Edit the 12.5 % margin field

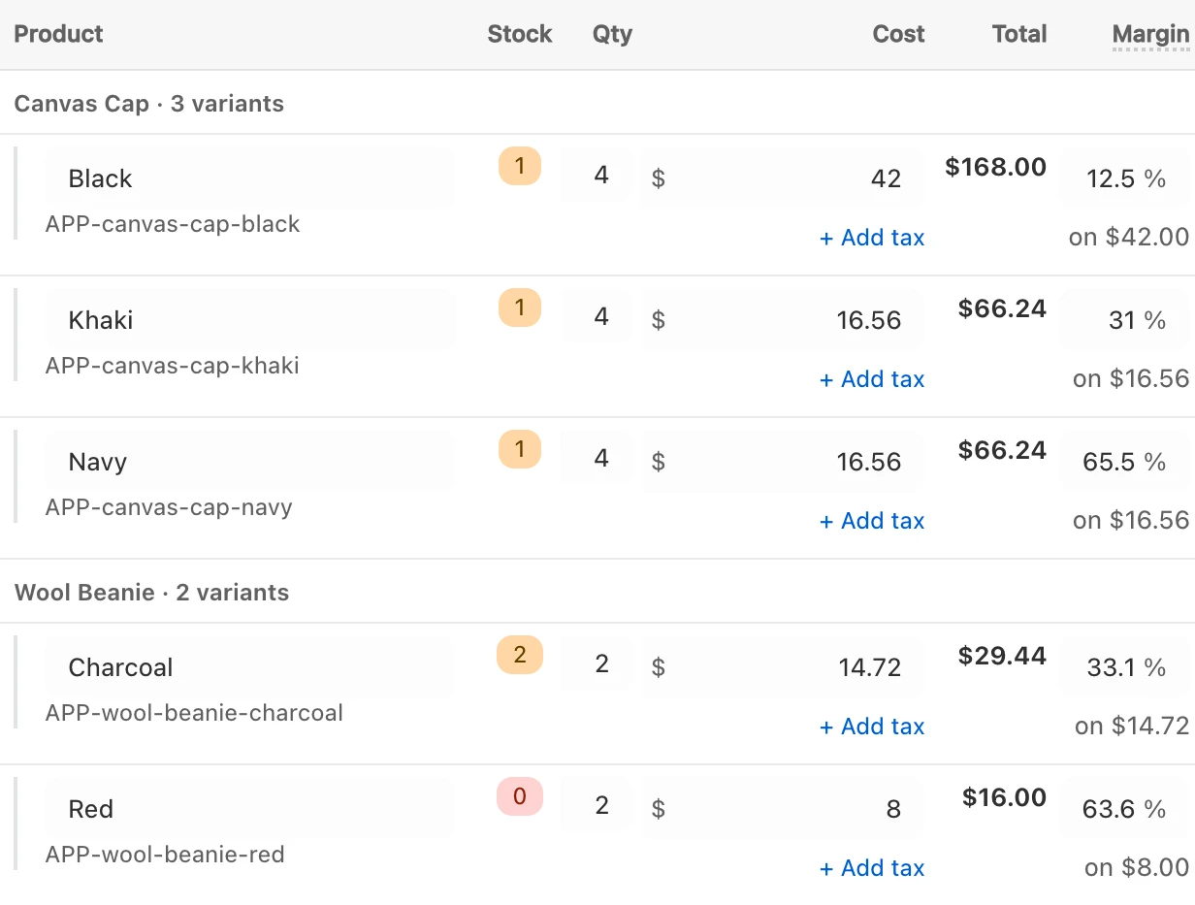click(x=1124, y=178)
